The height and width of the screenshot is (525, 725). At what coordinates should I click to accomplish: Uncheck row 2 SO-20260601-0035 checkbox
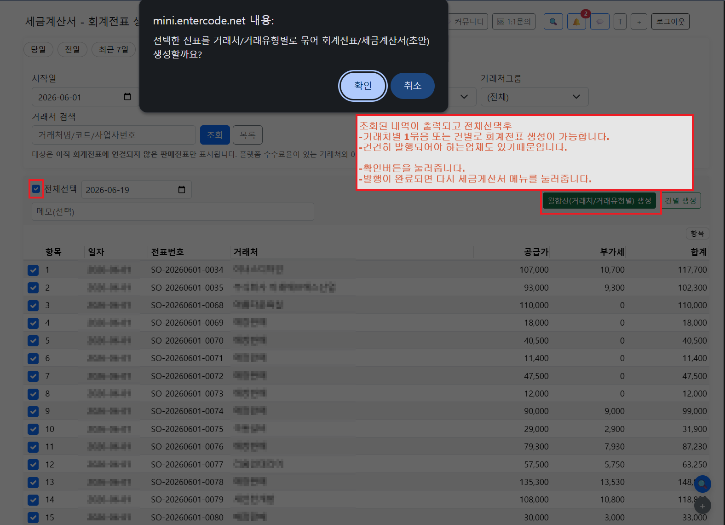33,288
